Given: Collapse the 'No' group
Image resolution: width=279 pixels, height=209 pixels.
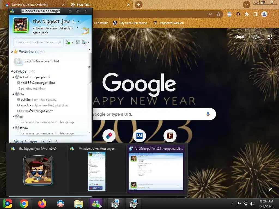Looking at the screenshot, I should pos(14,94).
